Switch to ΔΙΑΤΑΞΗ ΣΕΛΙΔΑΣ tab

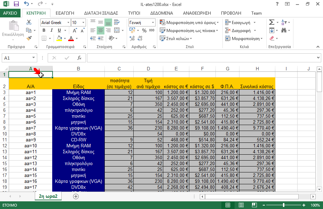tap(101, 13)
